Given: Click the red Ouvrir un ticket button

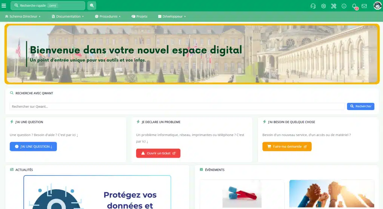Looking at the screenshot, I should click(x=158, y=153).
